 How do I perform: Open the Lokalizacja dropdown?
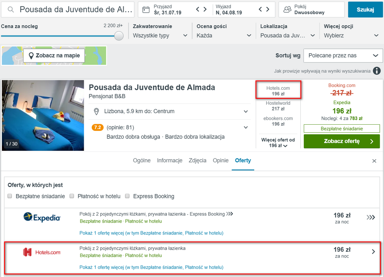coord(288,35)
